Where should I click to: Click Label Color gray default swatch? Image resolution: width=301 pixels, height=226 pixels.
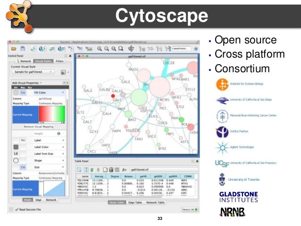coord(16,147)
